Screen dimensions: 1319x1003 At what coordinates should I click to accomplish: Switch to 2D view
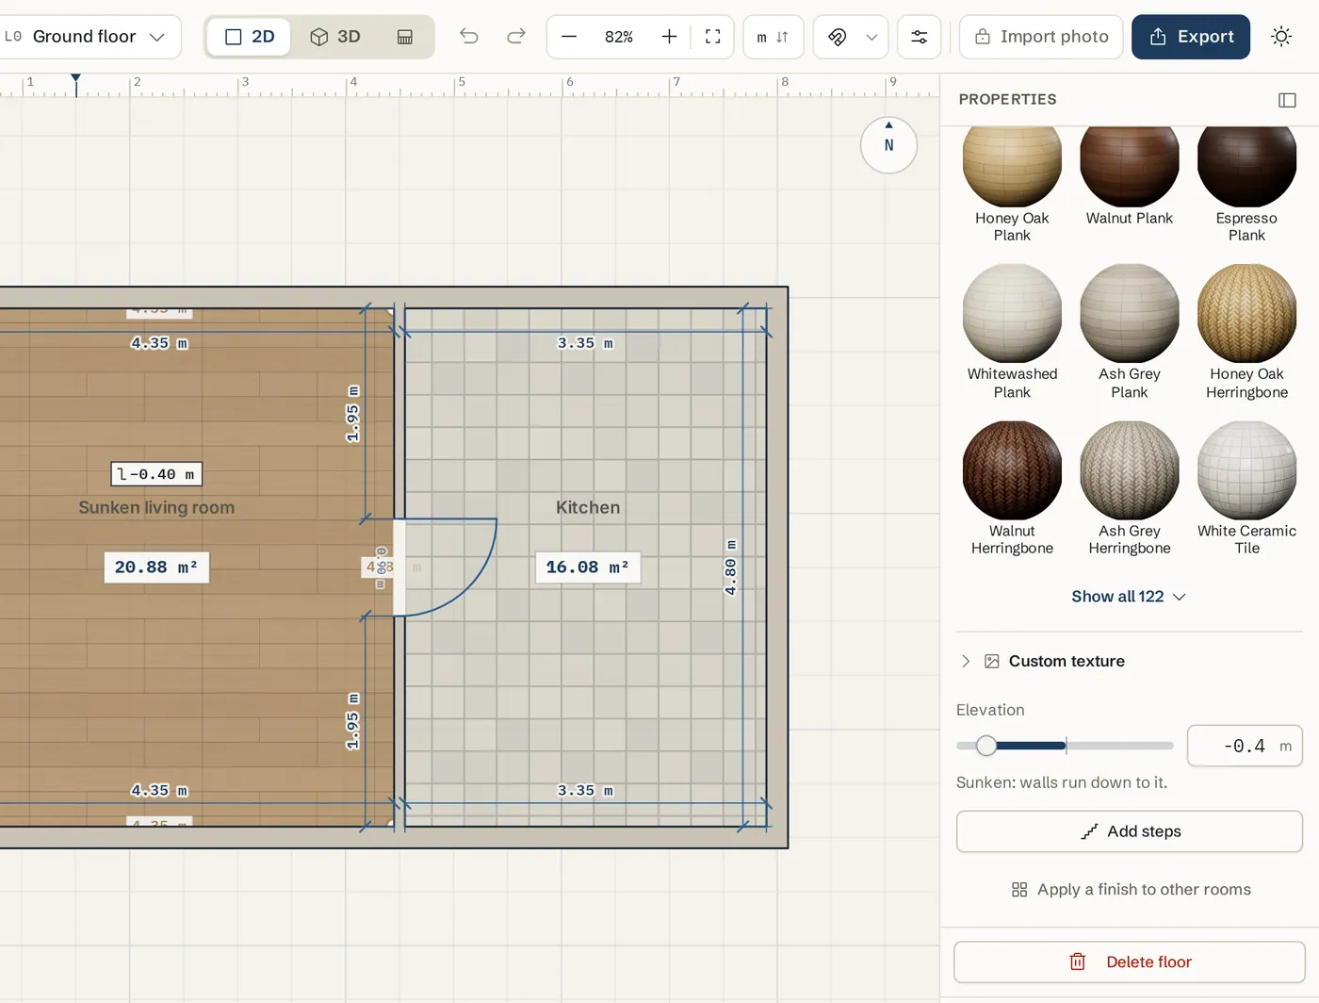pos(249,37)
